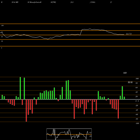Open the mini overview chart thumbnail
The height and width of the screenshot is (140, 140).
click(69, 134)
